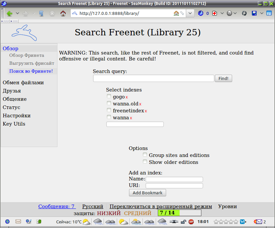Click the НИЗКИЙ protection level
This screenshot has height=228, width=275.
coord(109,213)
